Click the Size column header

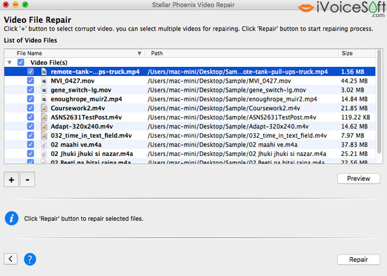(357, 53)
